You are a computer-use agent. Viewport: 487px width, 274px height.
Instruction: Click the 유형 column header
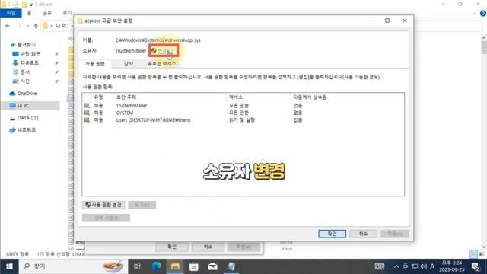point(98,97)
